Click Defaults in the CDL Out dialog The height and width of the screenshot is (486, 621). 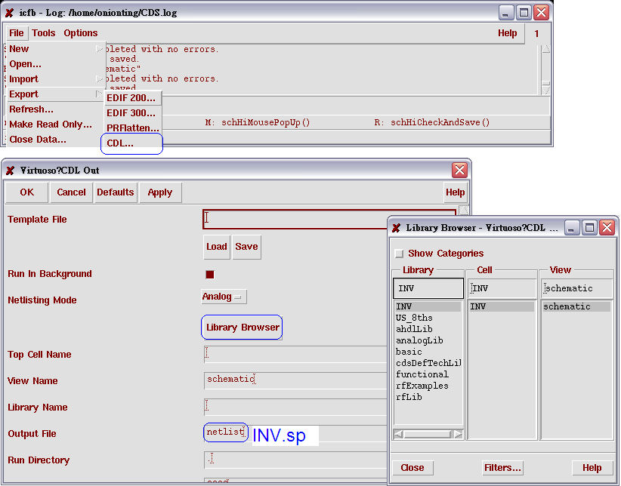point(116,192)
